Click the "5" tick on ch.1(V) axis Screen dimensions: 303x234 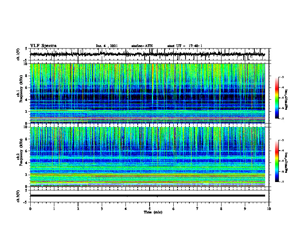pyautogui.click(x=26, y=49)
